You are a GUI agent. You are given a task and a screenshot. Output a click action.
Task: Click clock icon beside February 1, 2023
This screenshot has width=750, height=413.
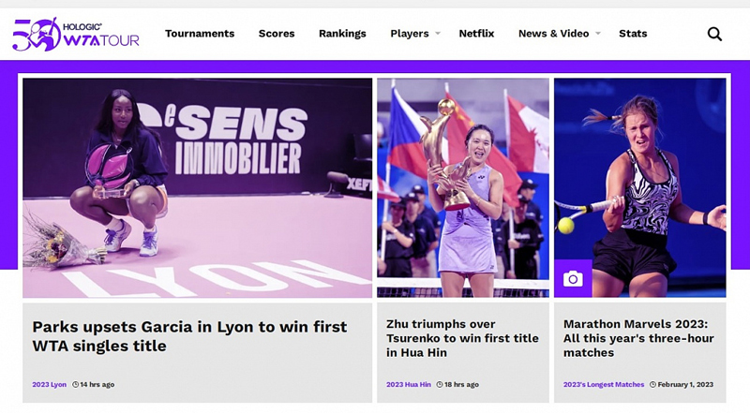point(652,384)
